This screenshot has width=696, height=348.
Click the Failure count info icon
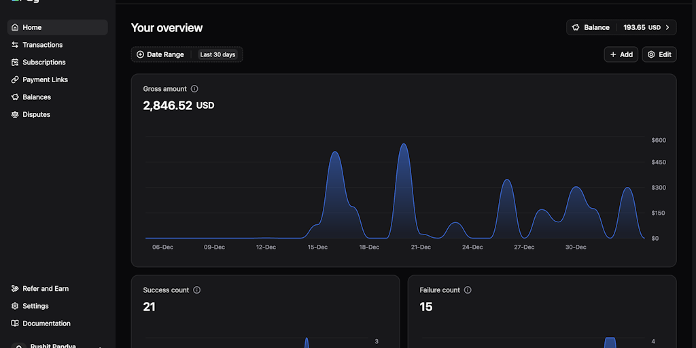(468, 290)
